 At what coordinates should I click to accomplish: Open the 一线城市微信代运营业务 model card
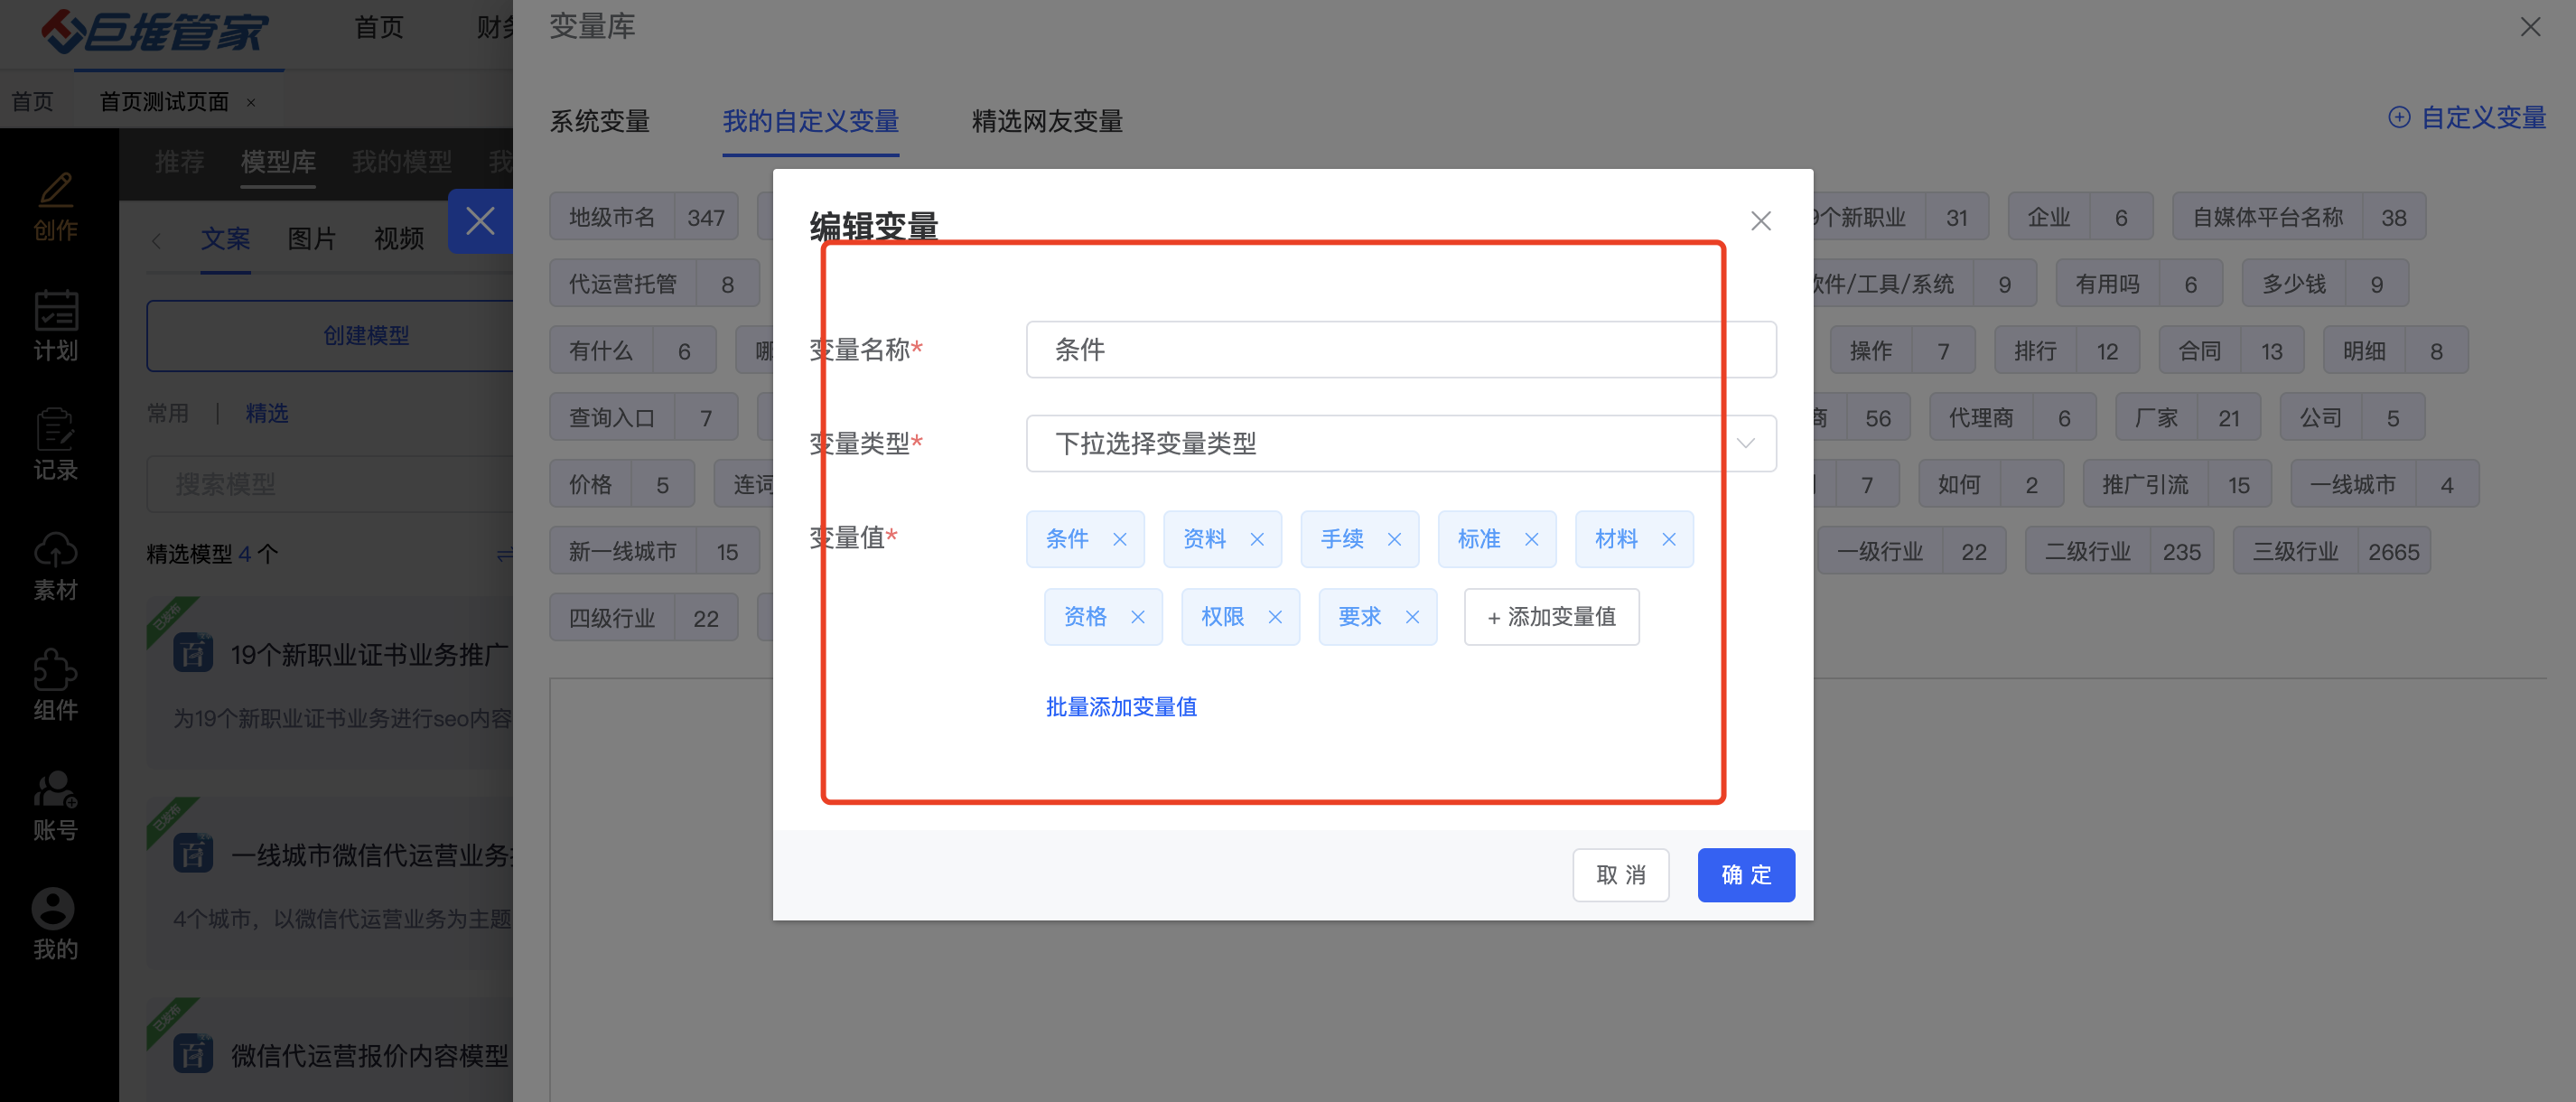(x=330, y=882)
